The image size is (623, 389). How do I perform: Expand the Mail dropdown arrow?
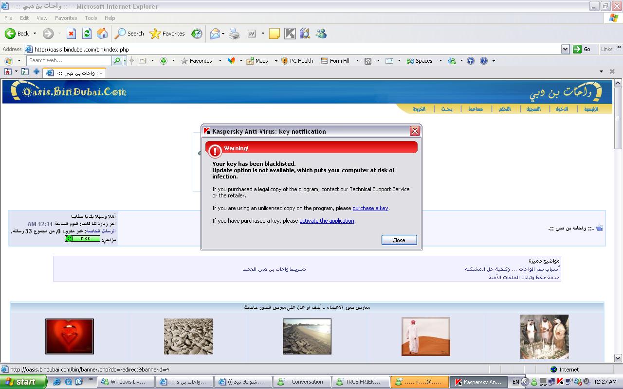tap(223, 34)
